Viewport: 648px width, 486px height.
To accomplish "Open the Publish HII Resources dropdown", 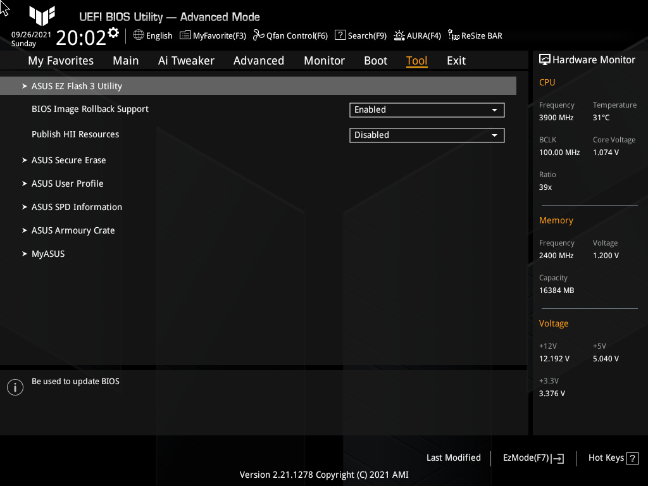I will 427,135.
